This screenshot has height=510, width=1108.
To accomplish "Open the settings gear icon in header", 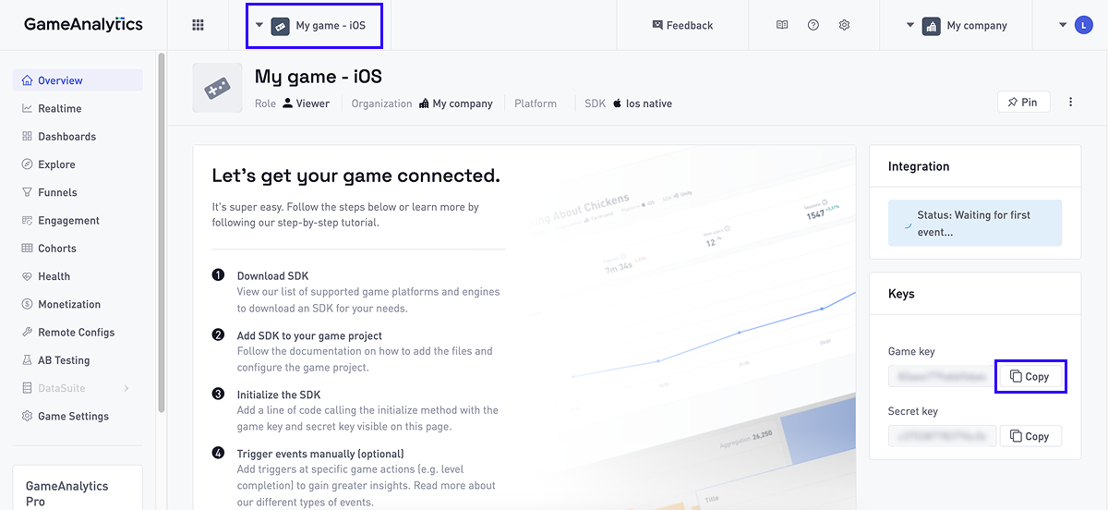I will (844, 25).
